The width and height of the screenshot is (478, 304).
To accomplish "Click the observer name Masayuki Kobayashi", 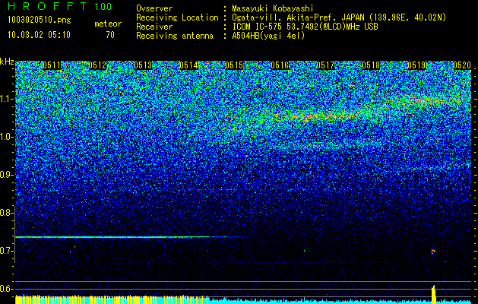I will 273,9.
